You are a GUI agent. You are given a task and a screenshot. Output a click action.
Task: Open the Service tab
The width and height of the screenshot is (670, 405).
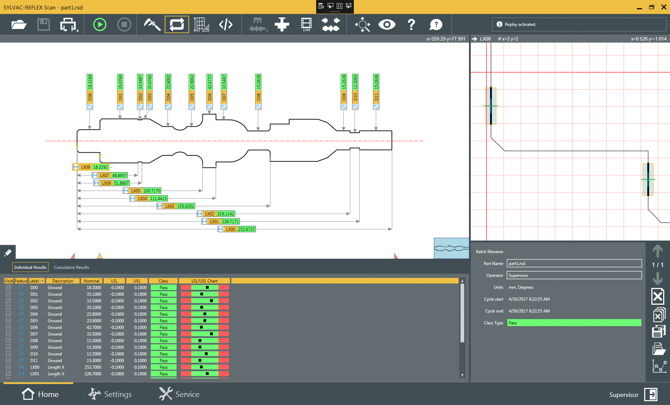[179, 395]
